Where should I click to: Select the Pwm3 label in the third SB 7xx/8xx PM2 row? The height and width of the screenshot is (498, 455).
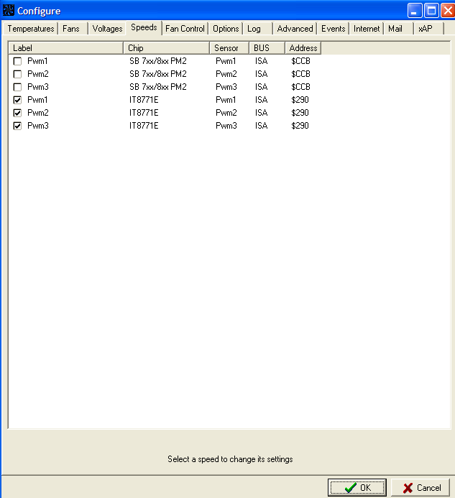(38, 87)
